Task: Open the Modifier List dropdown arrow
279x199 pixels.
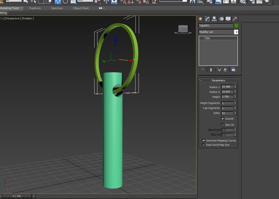Action: pos(236,32)
